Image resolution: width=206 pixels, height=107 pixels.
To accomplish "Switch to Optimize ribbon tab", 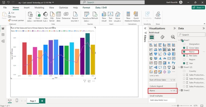I will click(64, 8).
